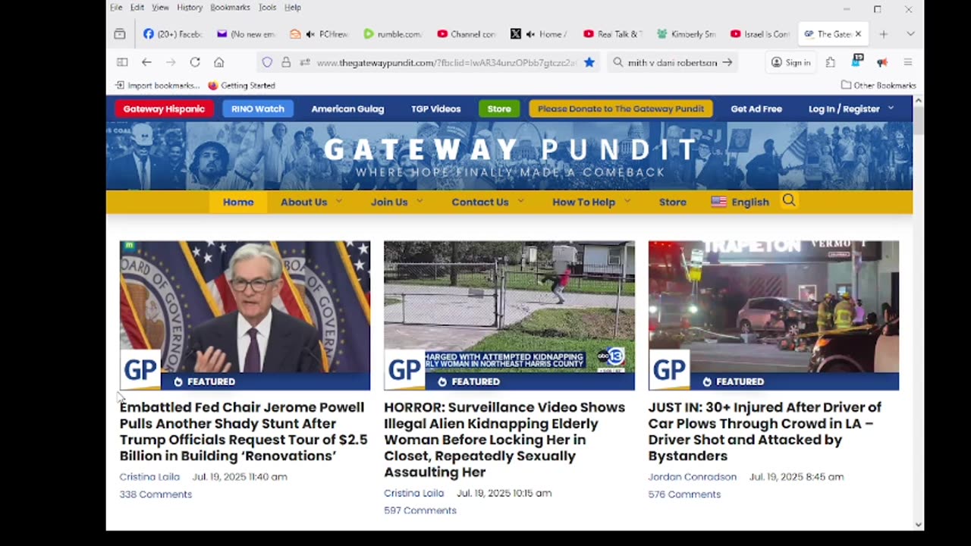Switch to the Kimberly Sm tab
Screen dimensions: 971x546
(687, 34)
